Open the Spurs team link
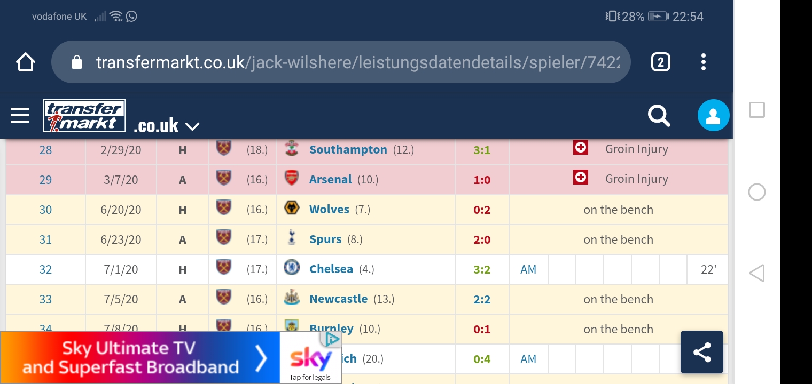The image size is (812, 384). point(325,239)
